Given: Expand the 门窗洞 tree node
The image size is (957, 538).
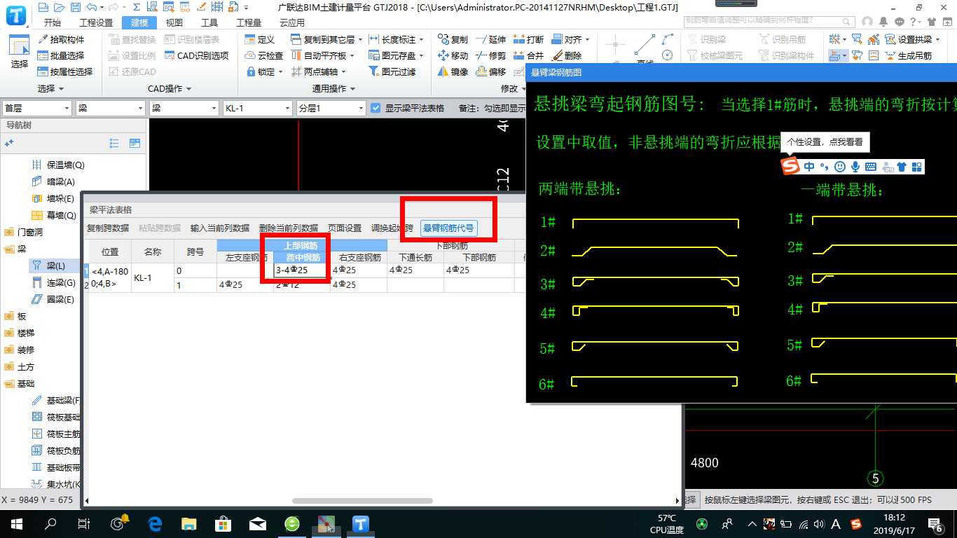Looking at the screenshot, I should [8, 232].
